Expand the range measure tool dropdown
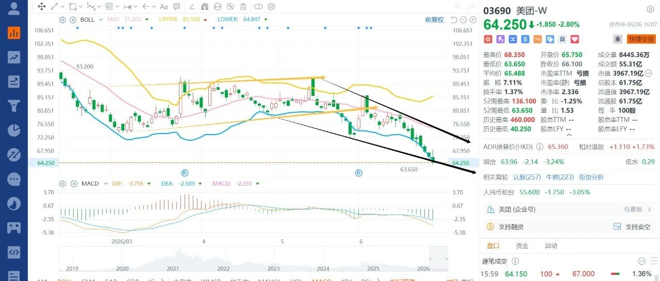This screenshot has width=660, height=281. pos(135,7)
